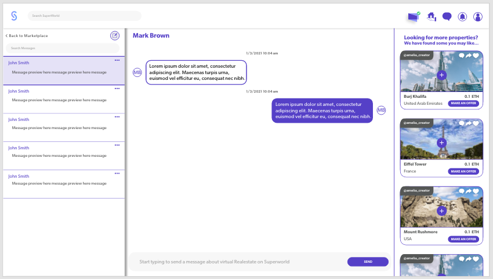Open options dots for fifth John Smith conversation
The image size is (493, 279).
pos(117,173)
